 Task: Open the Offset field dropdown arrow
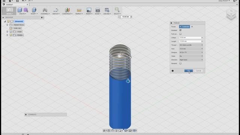[x=202, y=37]
